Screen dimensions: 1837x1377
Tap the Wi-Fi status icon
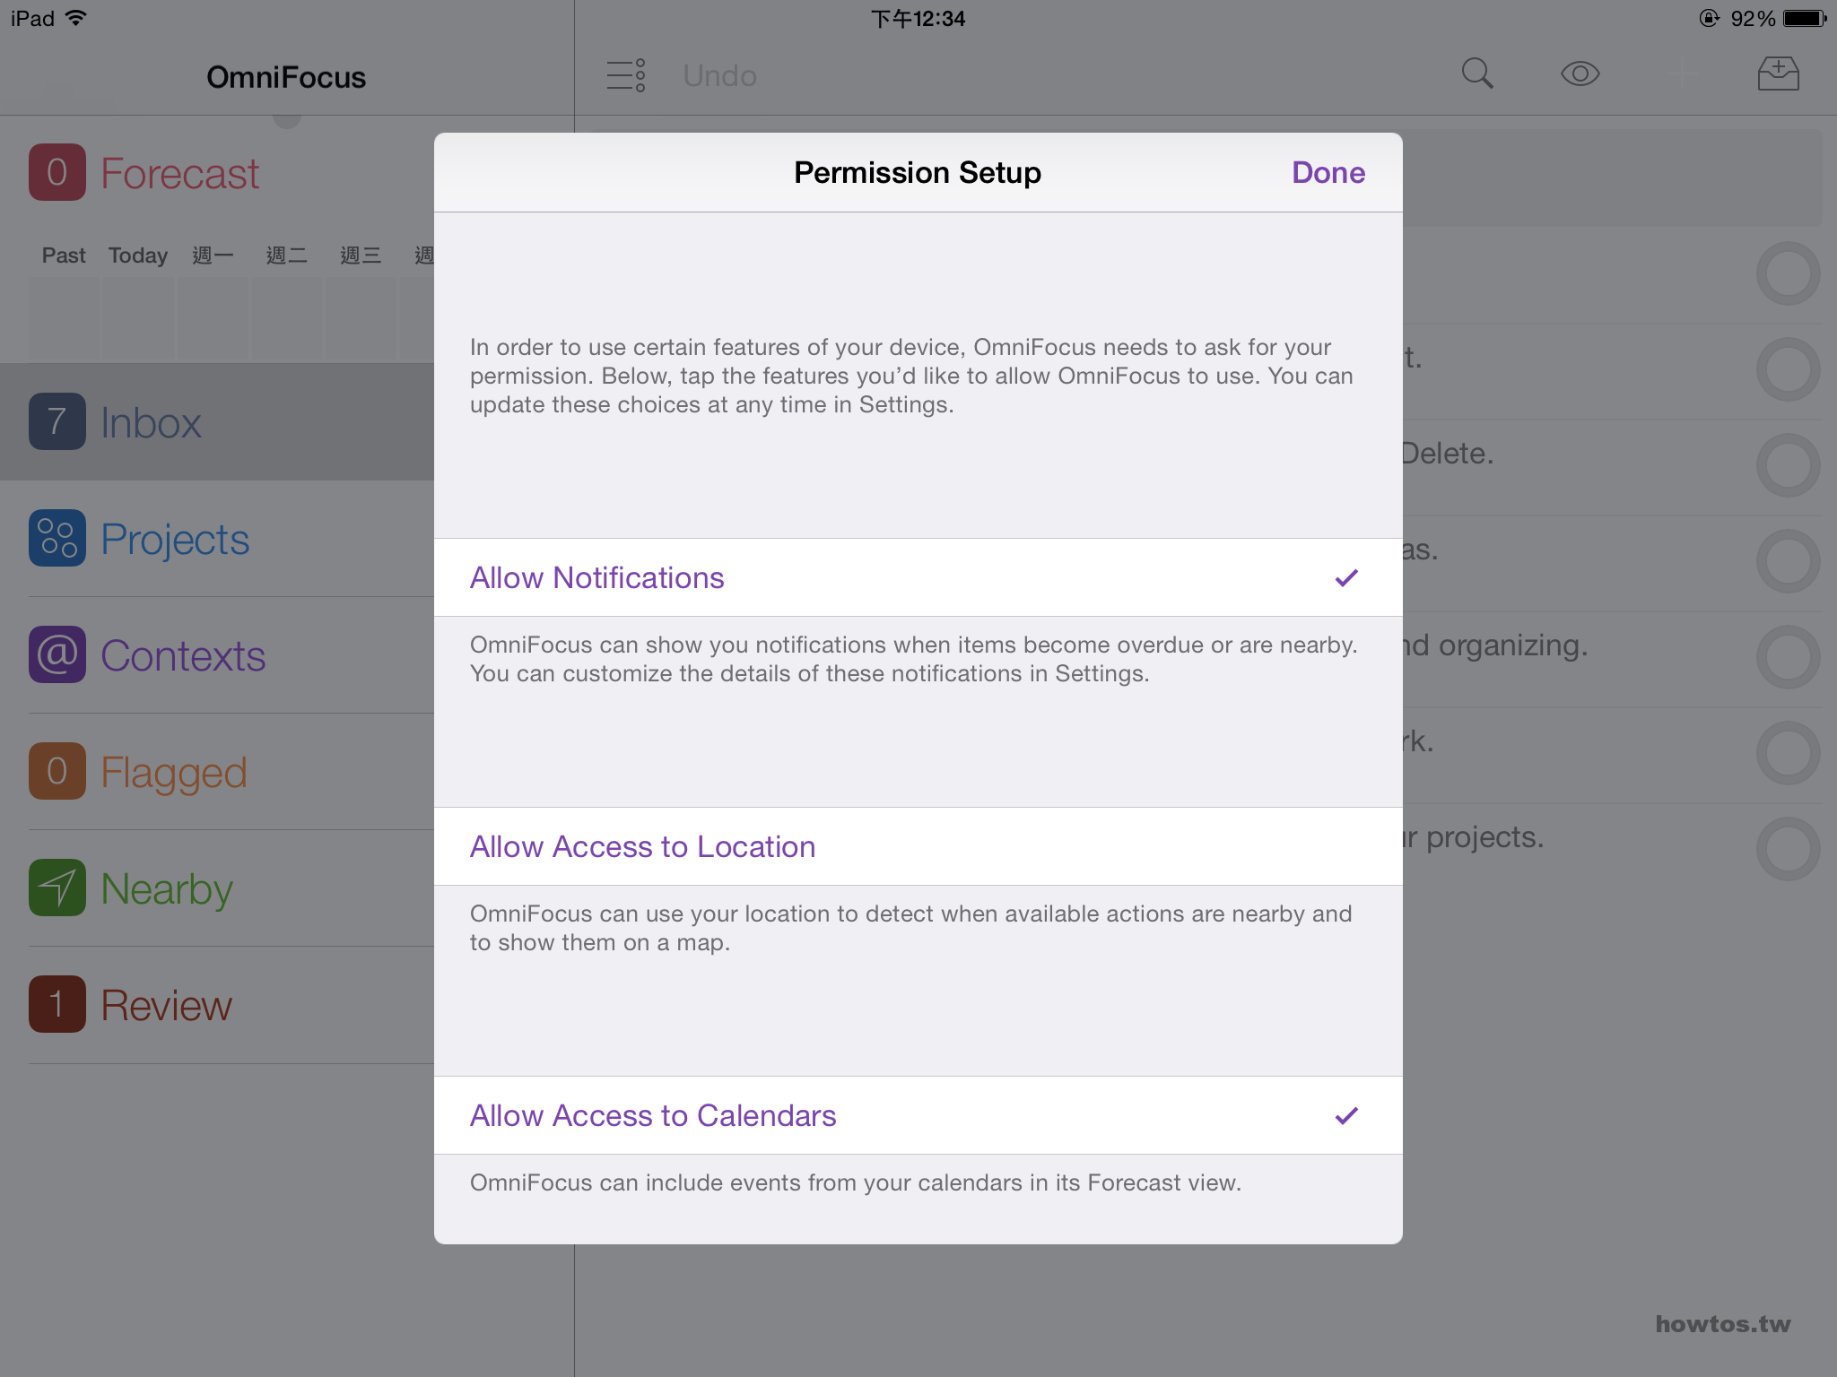pos(77,18)
